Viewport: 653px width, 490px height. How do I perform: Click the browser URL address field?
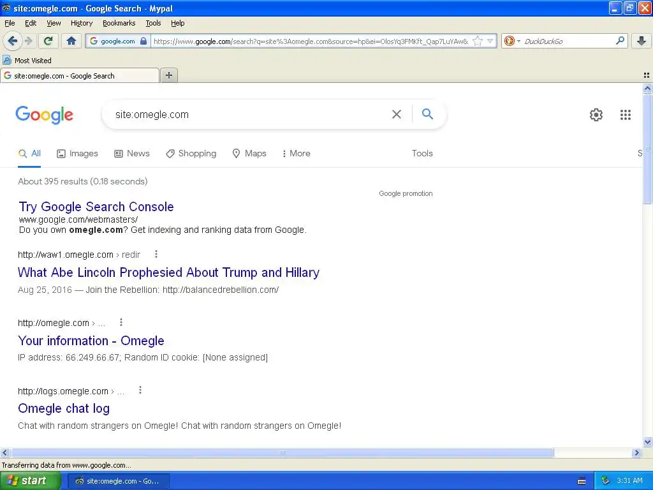coord(311,41)
